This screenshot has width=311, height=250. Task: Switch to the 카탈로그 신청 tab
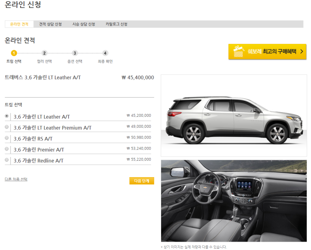[116, 24]
